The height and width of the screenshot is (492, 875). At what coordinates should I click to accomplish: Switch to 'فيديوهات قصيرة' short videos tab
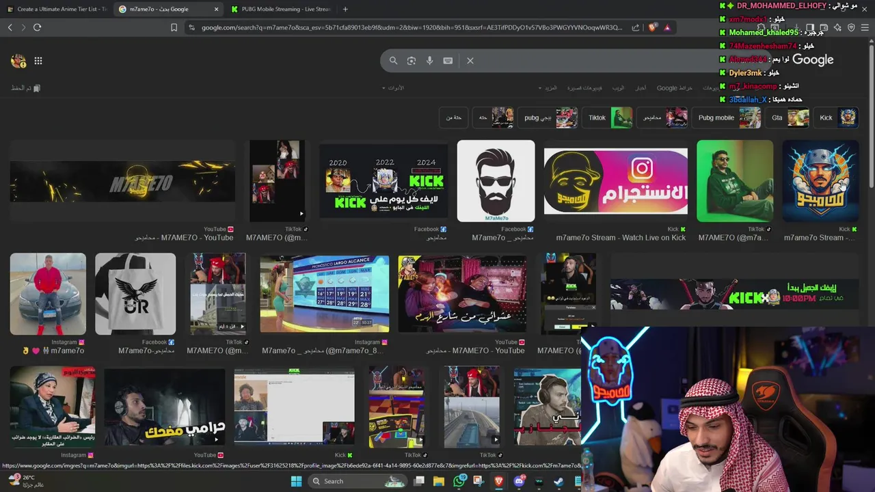584,88
